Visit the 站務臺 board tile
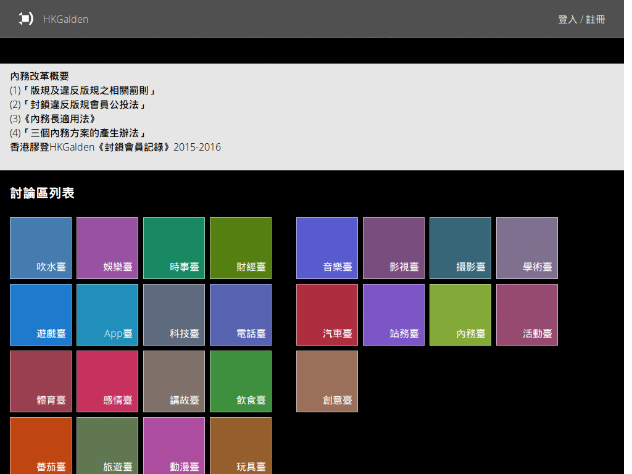Screen dimensions: 632x474 tap(394, 315)
